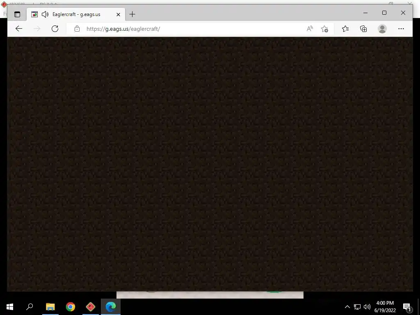Image resolution: width=420 pixels, height=315 pixels.
Task: View site information lock icon
Action: [77, 29]
